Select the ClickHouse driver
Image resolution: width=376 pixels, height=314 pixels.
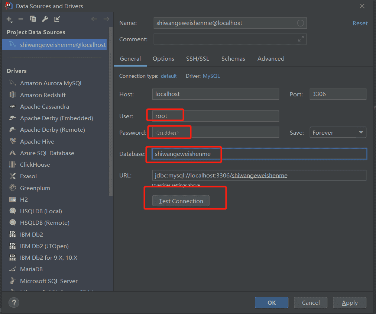[35, 164]
